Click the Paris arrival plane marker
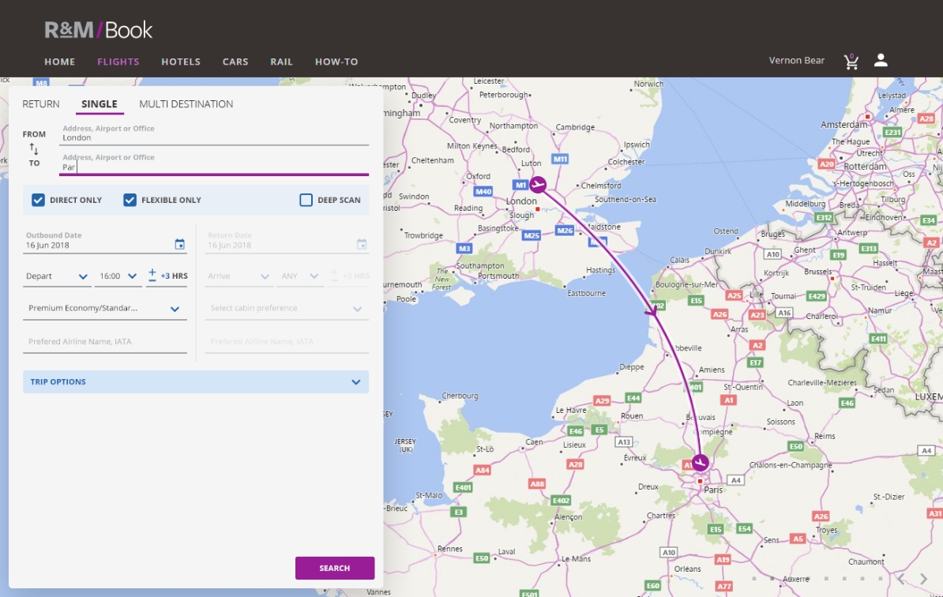Screen dimensions: 943x597 click(700, 463)
